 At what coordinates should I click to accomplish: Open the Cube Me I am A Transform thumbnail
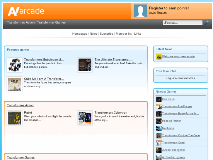(15, 84)
